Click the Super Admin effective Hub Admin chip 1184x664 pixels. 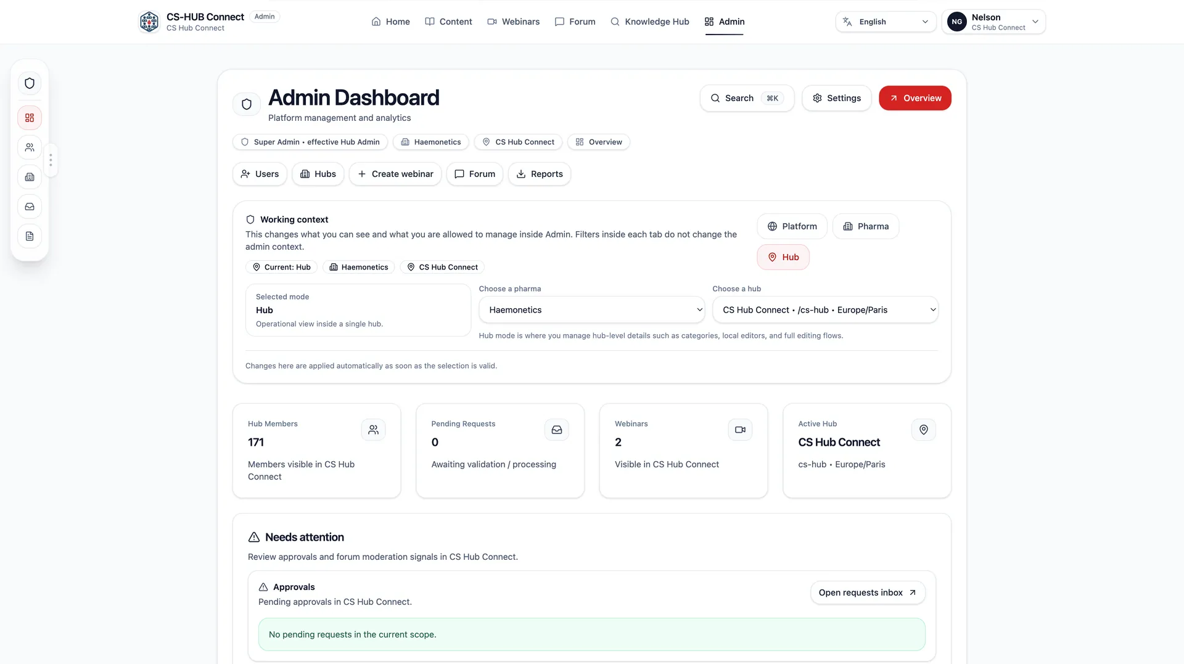click(x=310, y=142)
